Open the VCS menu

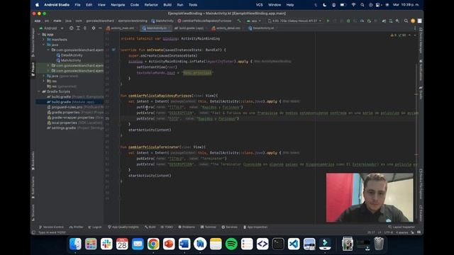259,5
